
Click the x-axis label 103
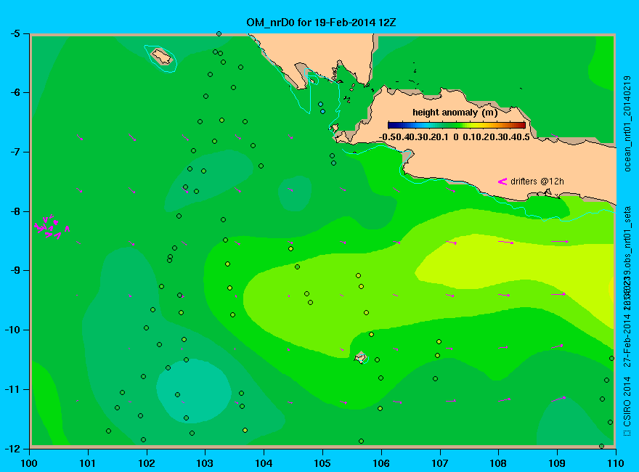click(x=205, y=463)
